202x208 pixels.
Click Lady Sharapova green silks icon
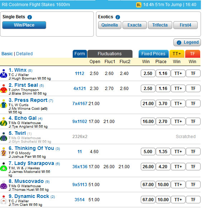(x=4, y=167)
